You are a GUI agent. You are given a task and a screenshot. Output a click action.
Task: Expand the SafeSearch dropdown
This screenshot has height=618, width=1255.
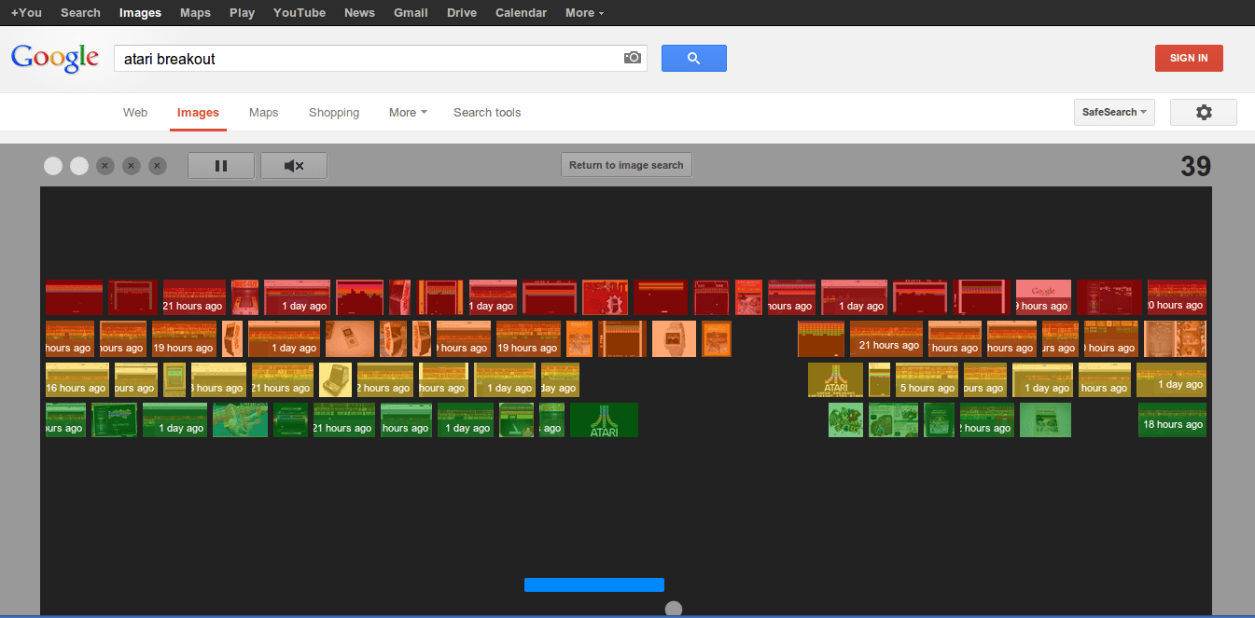click(x=1114, y=112)
